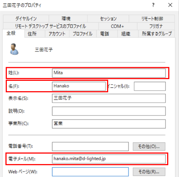Open the リモート制御 tab

pos(152,19)
